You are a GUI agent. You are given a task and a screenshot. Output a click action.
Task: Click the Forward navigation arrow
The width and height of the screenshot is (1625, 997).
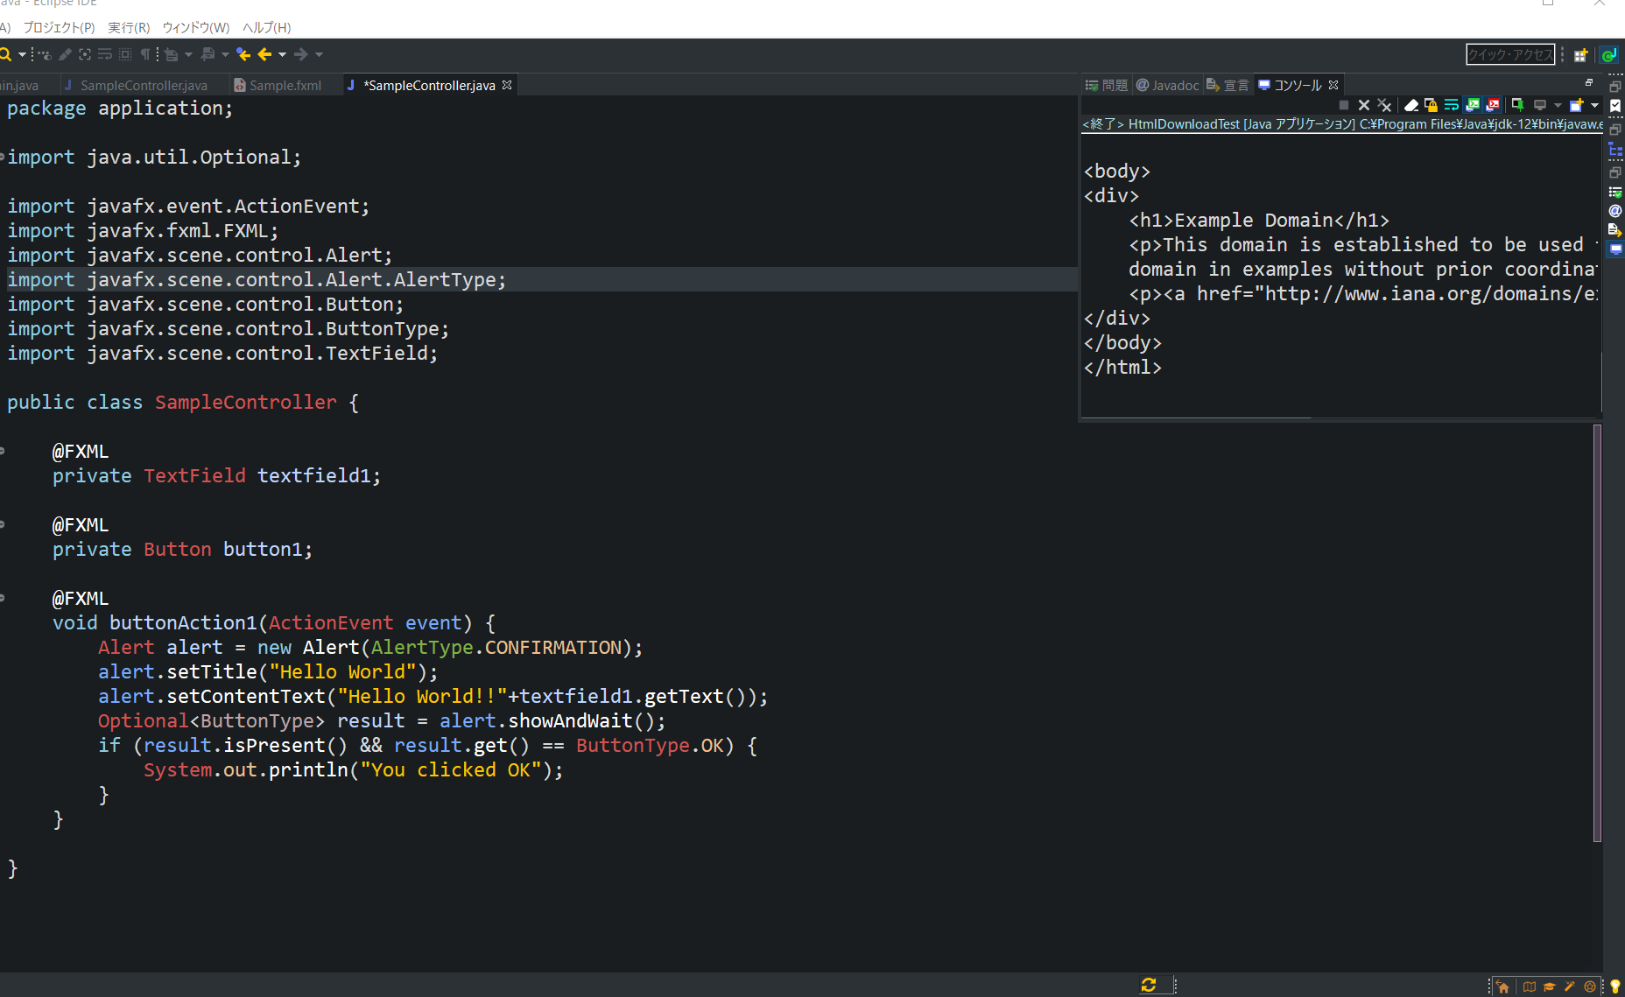pos(301,54)
